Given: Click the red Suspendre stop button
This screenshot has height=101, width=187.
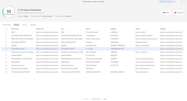Looking at the screenshot, I should tap(179, 13).
